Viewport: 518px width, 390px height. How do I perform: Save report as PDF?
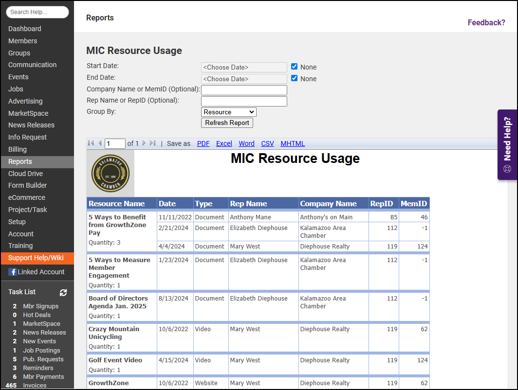(203, 143)
